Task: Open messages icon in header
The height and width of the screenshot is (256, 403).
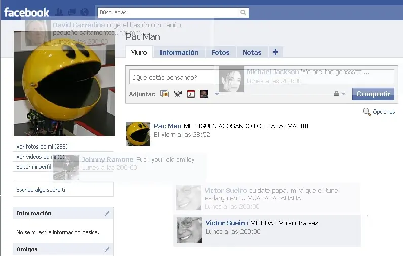Action: click(72, 12)
